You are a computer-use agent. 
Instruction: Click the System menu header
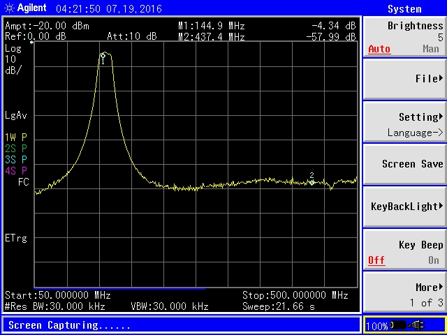pyautogui.click(x=404, y=8)
